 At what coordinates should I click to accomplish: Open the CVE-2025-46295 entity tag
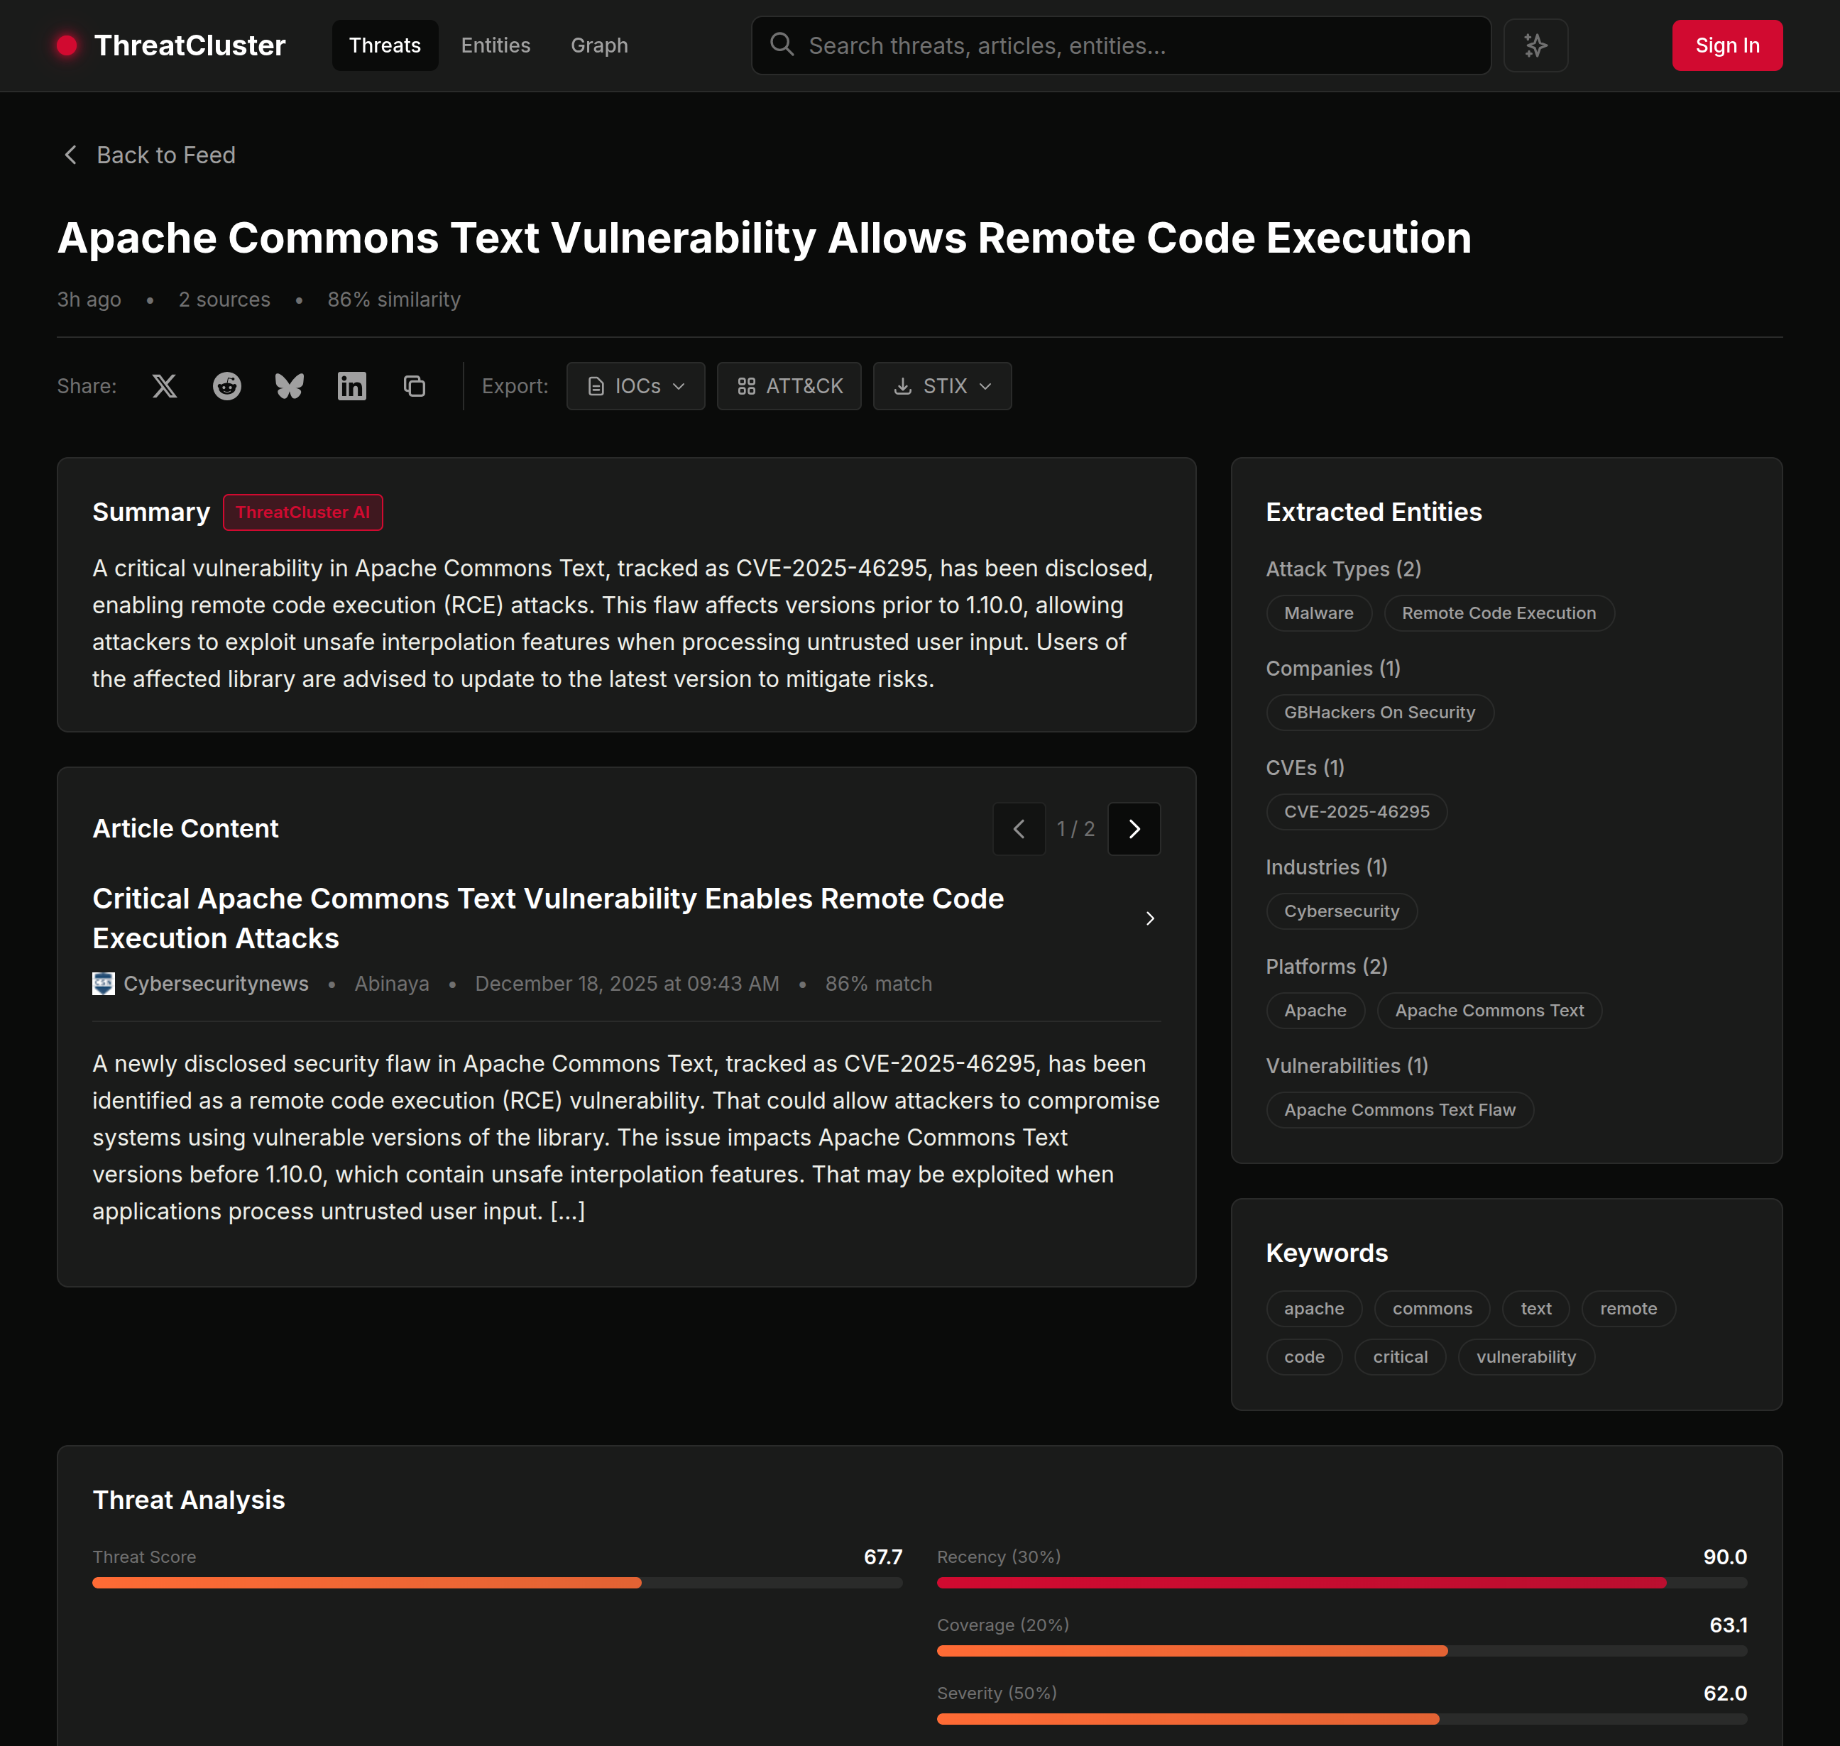tap(1356, 811)
